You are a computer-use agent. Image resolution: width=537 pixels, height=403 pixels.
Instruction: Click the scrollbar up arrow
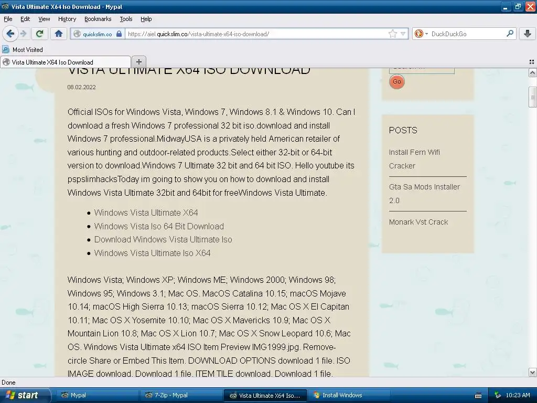(532, 72)
